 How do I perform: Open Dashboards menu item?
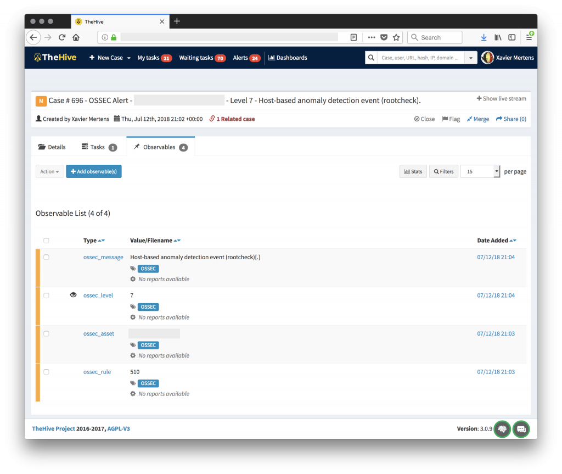(288, 58)
